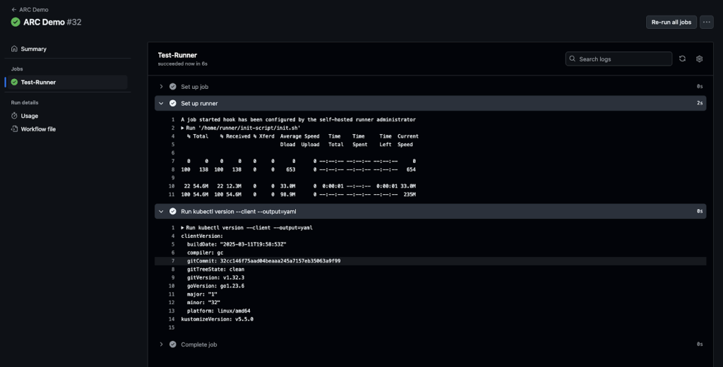Select the Test-Runner job in sidebar

coord(38,83)
